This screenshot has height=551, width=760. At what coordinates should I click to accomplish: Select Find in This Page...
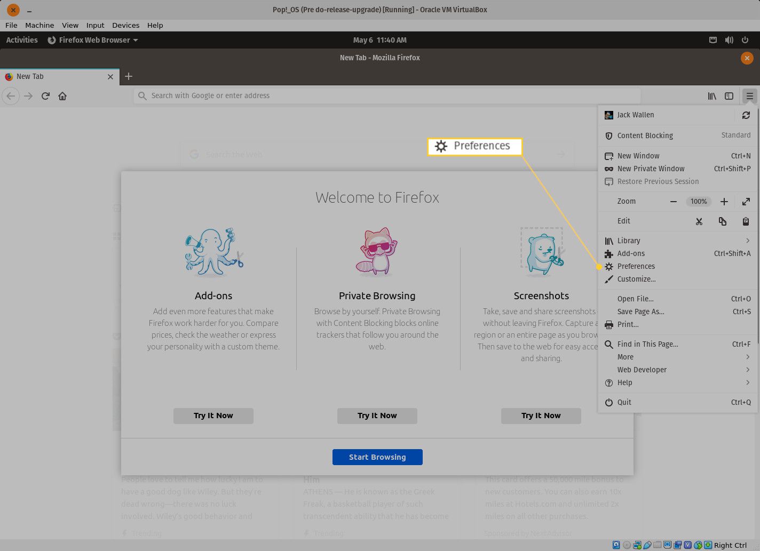pos(678,344)
